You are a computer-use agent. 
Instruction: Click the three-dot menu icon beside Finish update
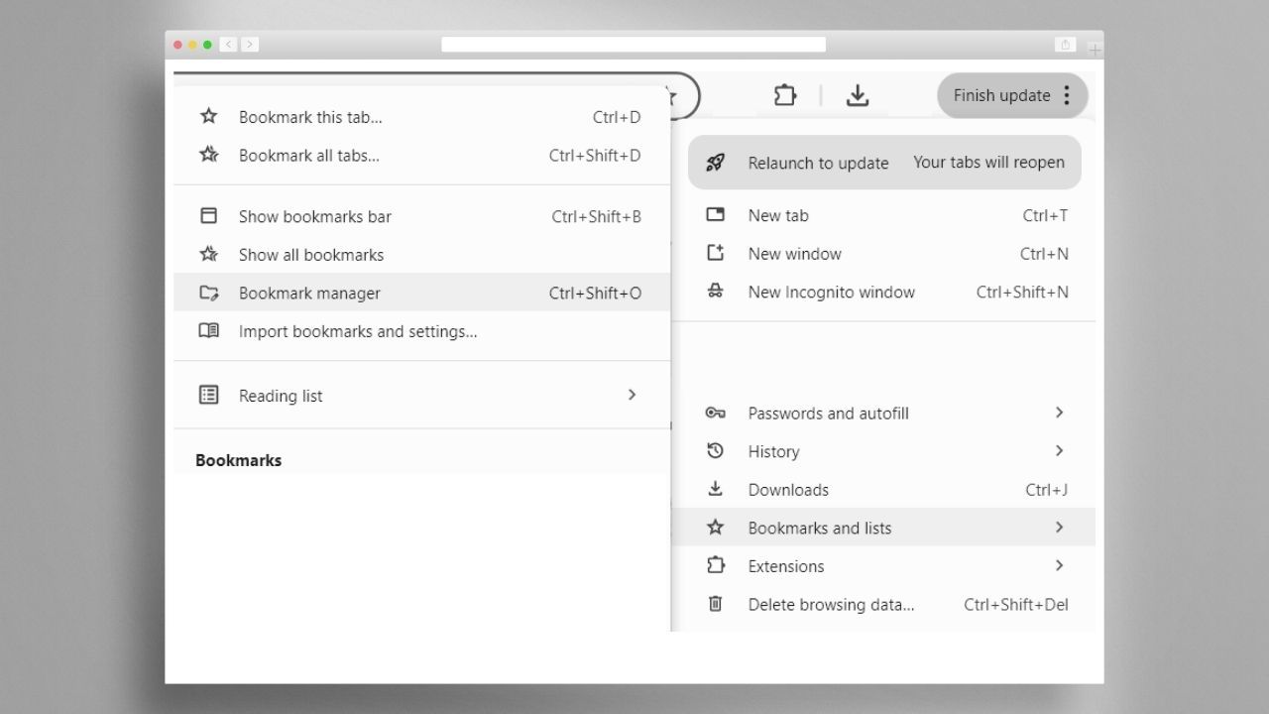point(1067,95)
